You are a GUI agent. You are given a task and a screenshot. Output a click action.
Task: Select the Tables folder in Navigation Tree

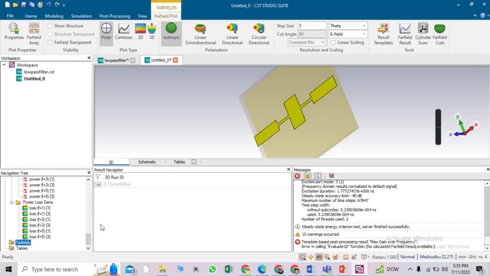[x=22, y=248]
